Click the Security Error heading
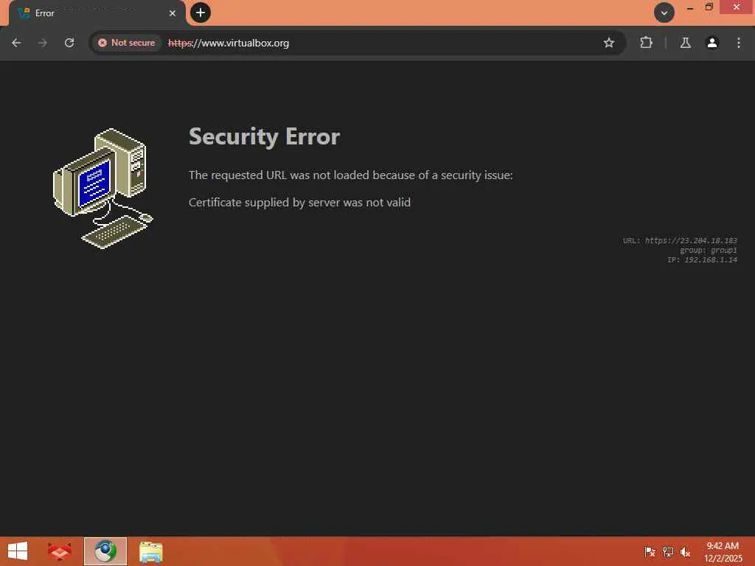 [265, 136]
